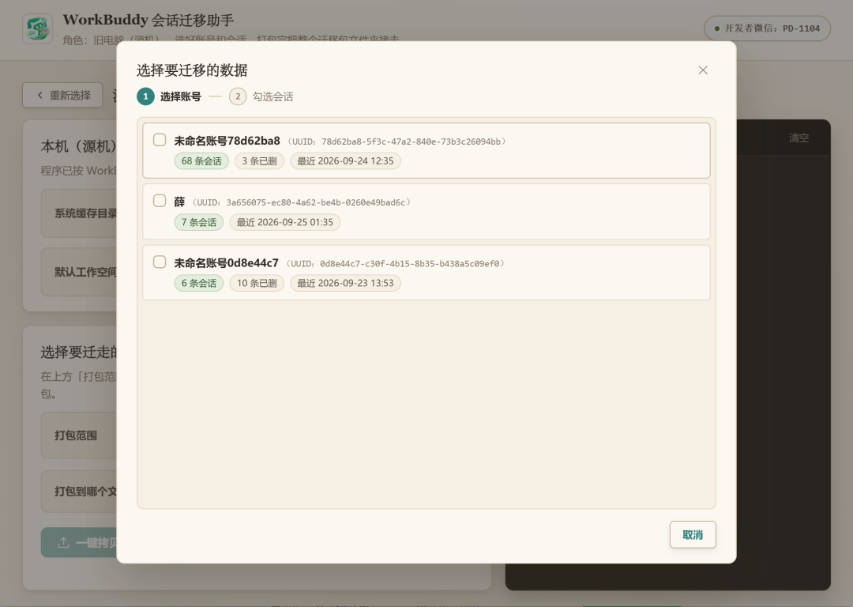Click the 7 条会话 tag

click(199, 222)
